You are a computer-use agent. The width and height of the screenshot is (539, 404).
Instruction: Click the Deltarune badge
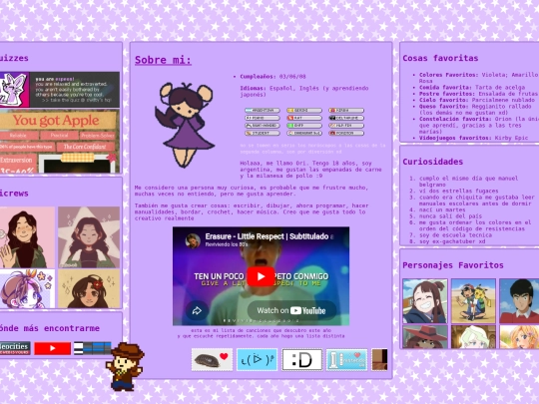point(346,118)
